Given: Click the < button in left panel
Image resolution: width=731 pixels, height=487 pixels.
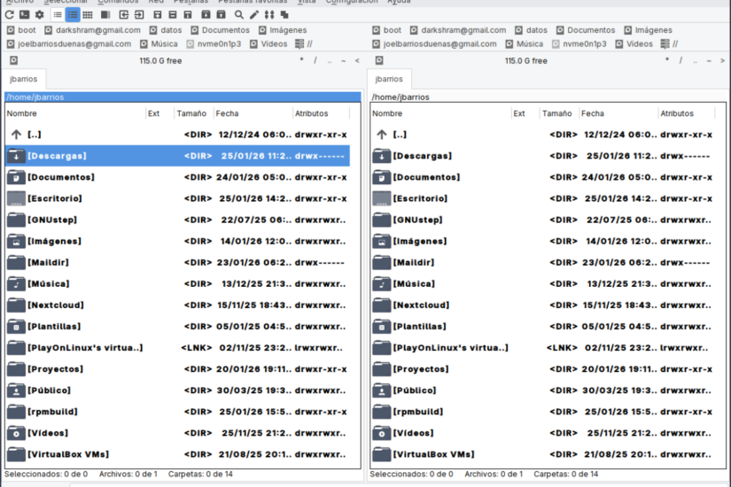Looking at the screenshot, I should coord(357,60).
